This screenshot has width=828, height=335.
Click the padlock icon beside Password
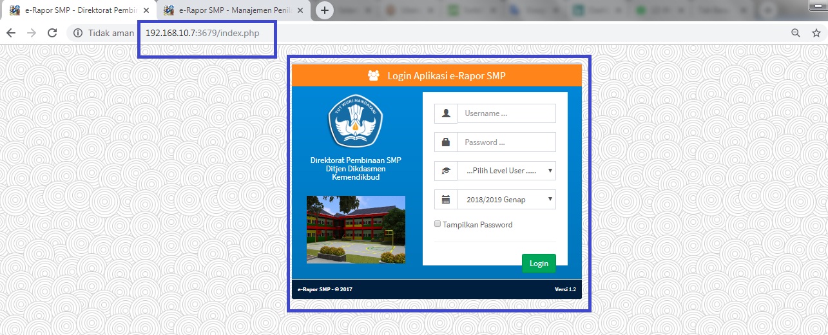point(446,142)
